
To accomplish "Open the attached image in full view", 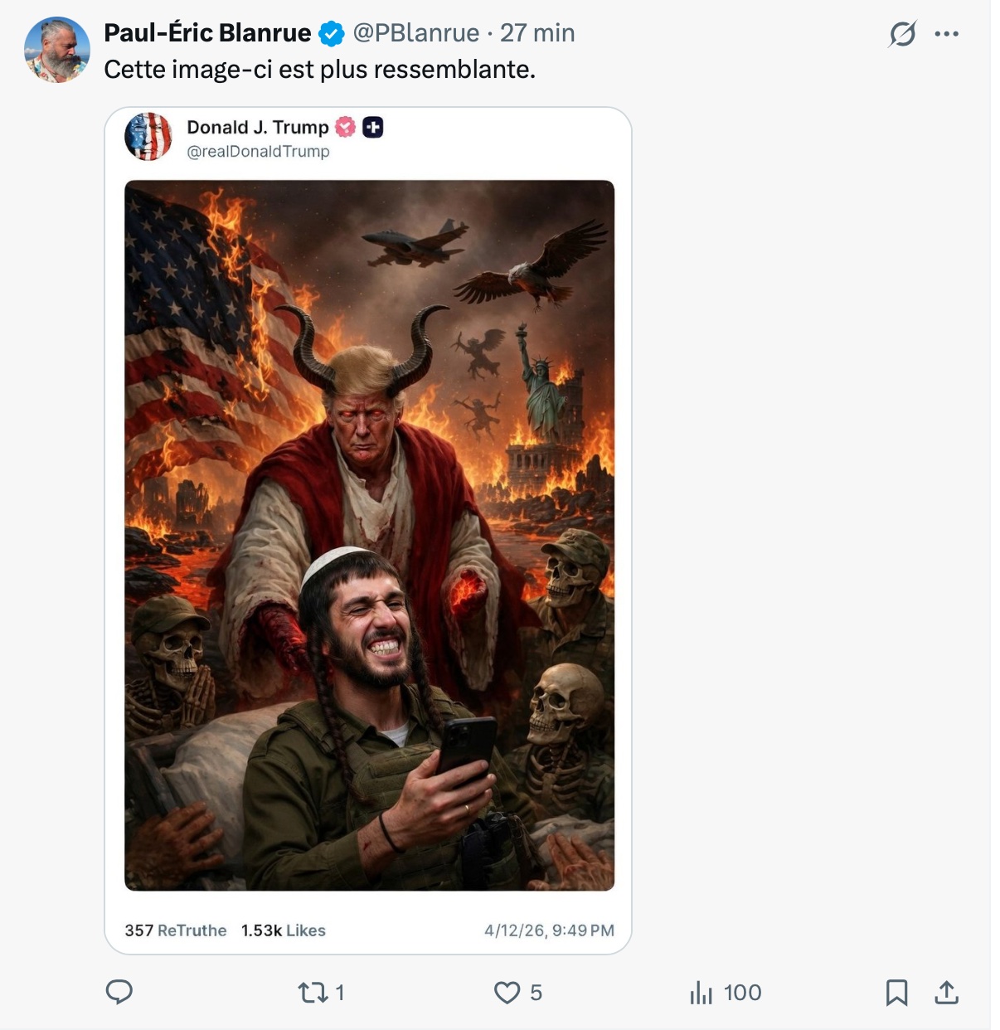I will click(x=369, y=535).
